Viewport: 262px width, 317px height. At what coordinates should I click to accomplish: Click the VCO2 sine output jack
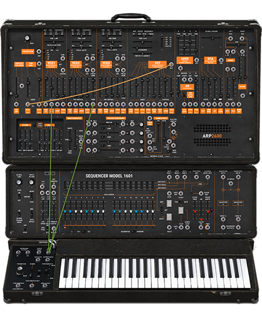click(87, 70)
